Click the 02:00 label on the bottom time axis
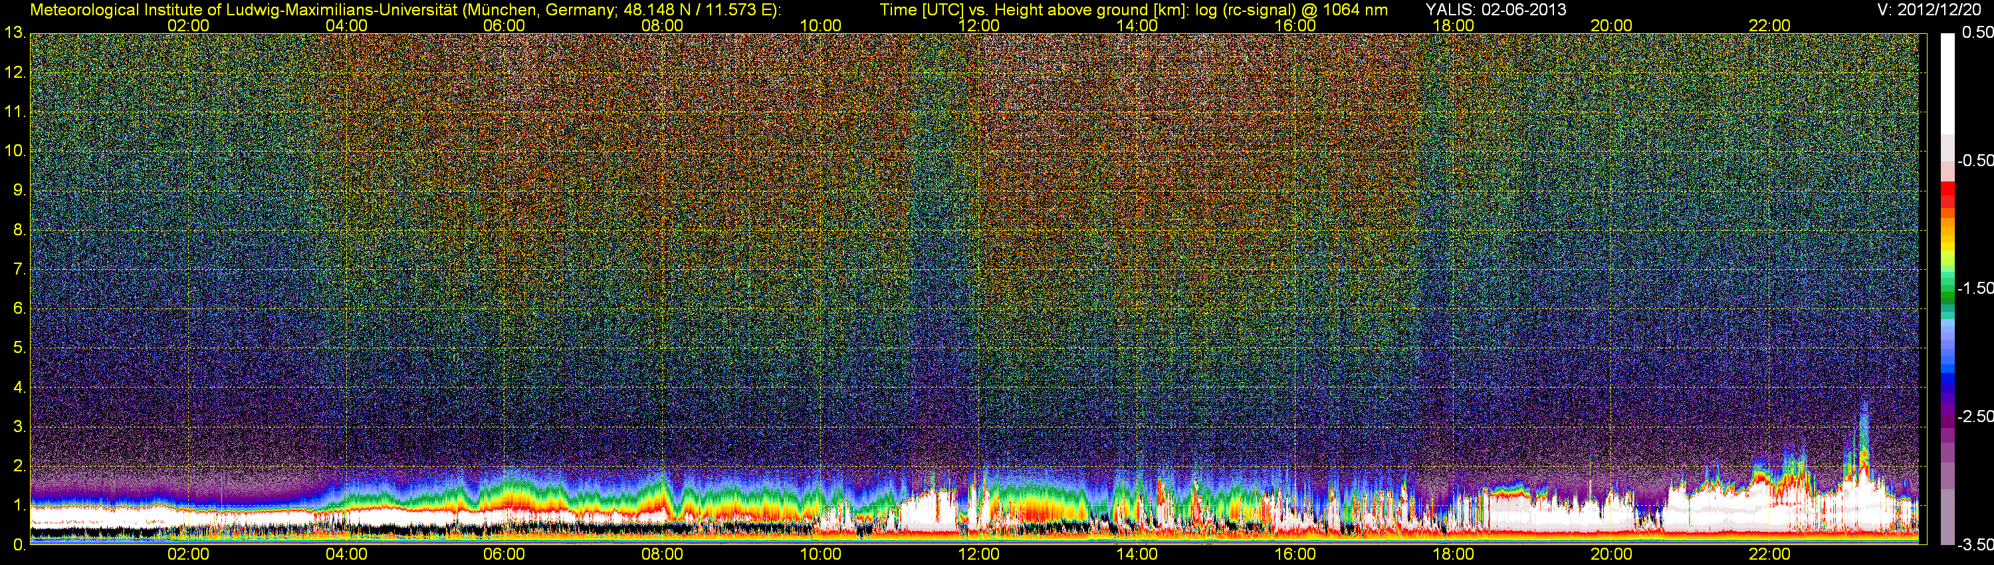The width and height of the screenshot is (1994, 565). 188,554
